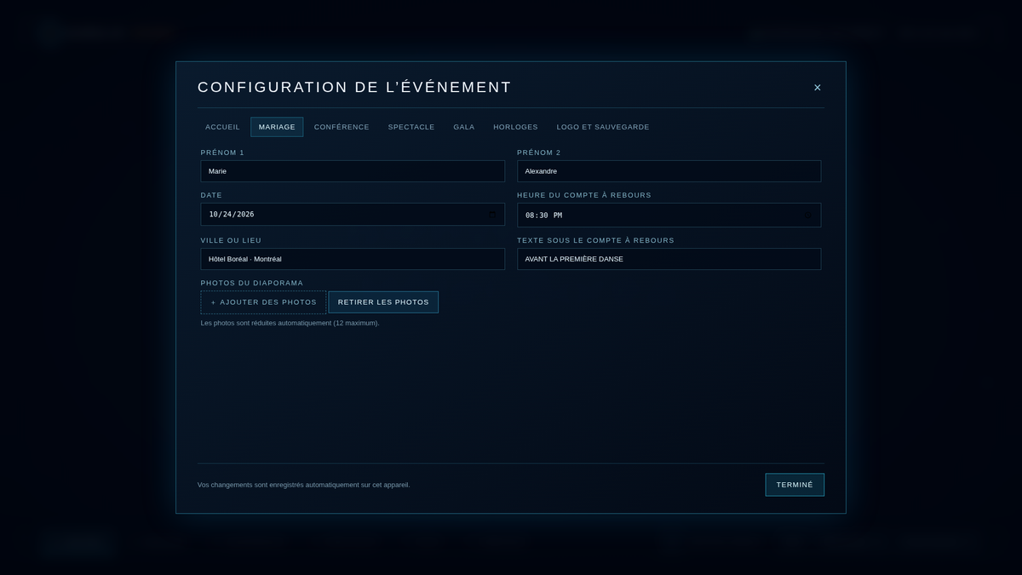1022x575 pixels.
Task: Focus the countdown time field 08:30 PM
Action: coord(669,216)
